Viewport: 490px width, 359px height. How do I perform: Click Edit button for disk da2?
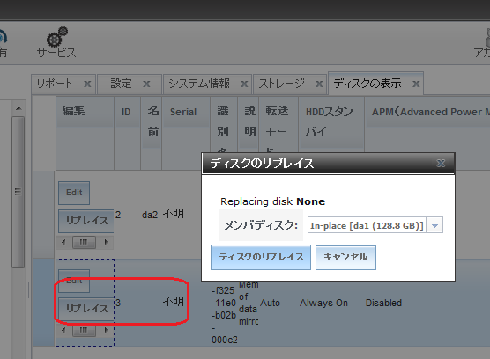(74, 193)
